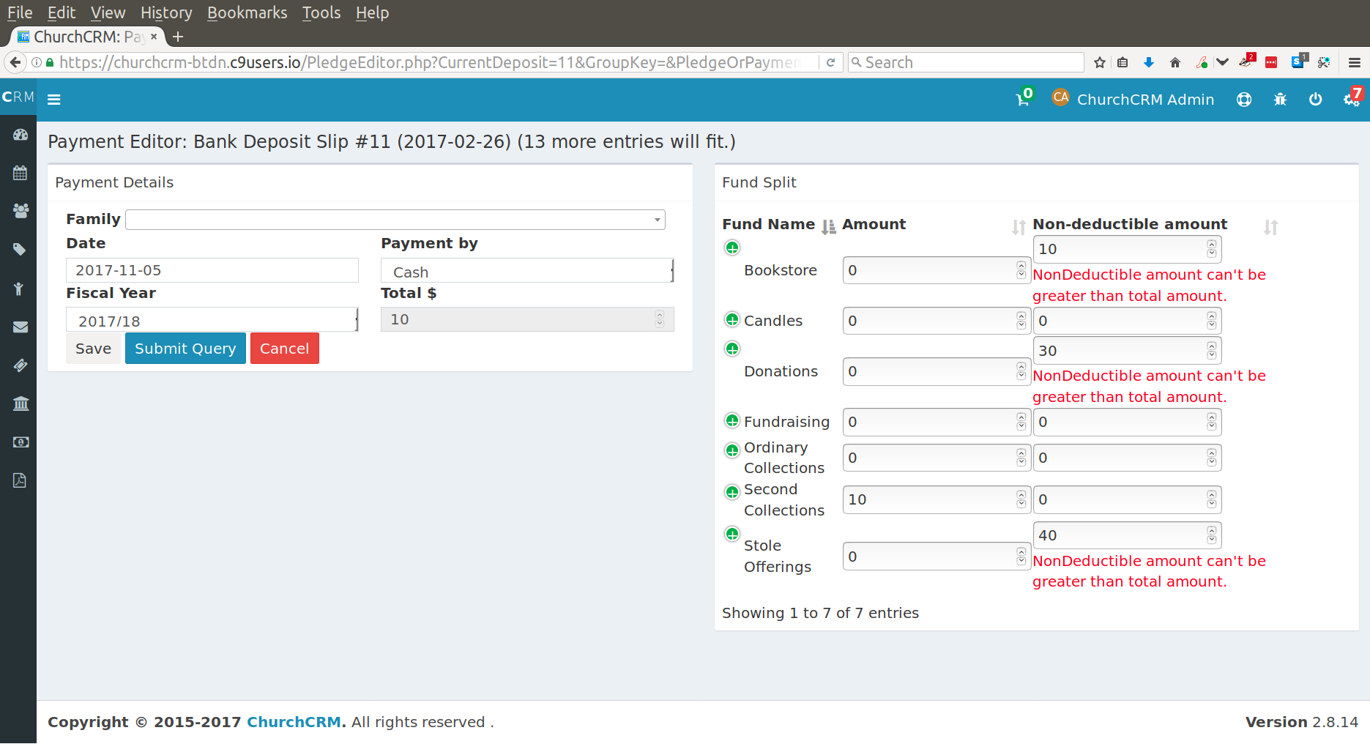
Task: Adjust Candles amount spinner
Action: 1021,321
